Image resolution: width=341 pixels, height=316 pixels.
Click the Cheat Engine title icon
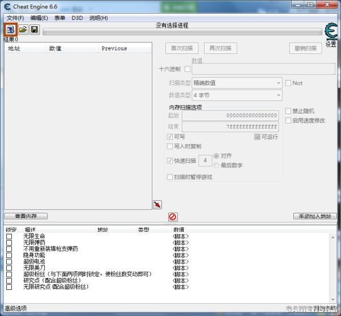[x=7, y=7]
